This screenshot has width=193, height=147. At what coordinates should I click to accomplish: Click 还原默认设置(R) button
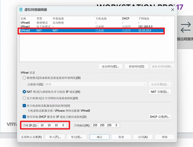31,137
